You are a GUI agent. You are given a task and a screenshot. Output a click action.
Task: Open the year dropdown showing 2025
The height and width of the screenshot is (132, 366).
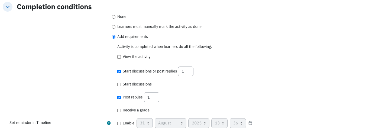tap(199, 123)
